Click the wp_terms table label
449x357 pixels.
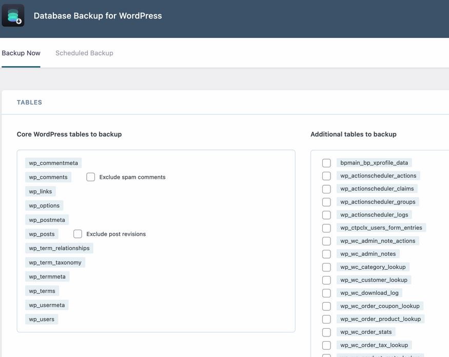42,291
